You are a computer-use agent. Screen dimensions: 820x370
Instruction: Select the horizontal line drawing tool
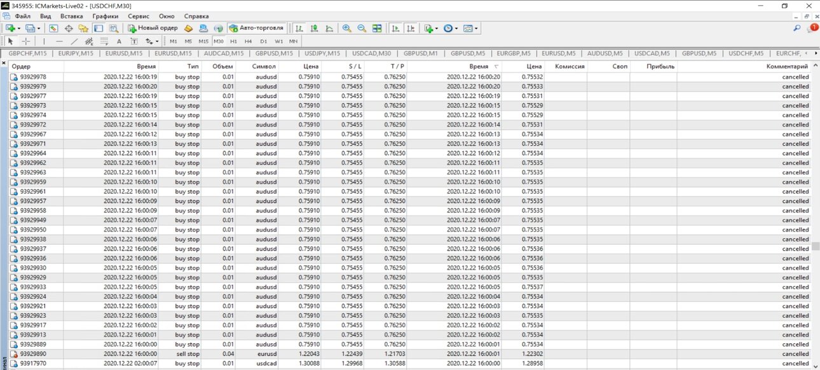[x=59, y=41]
